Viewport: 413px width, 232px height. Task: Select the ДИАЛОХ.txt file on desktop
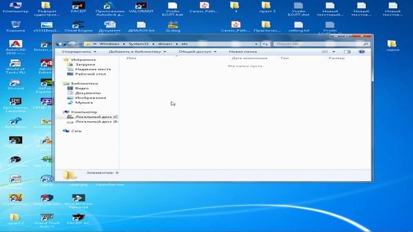click(x=141, y=26)
